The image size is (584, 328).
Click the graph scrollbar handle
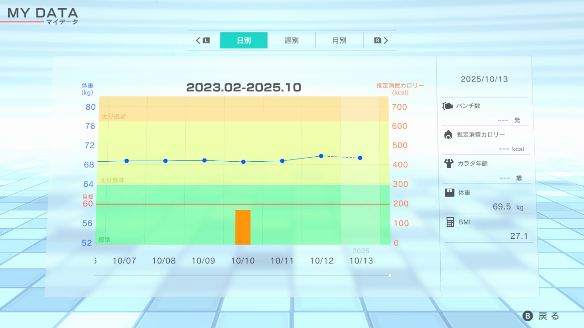[x=390, y=275]
